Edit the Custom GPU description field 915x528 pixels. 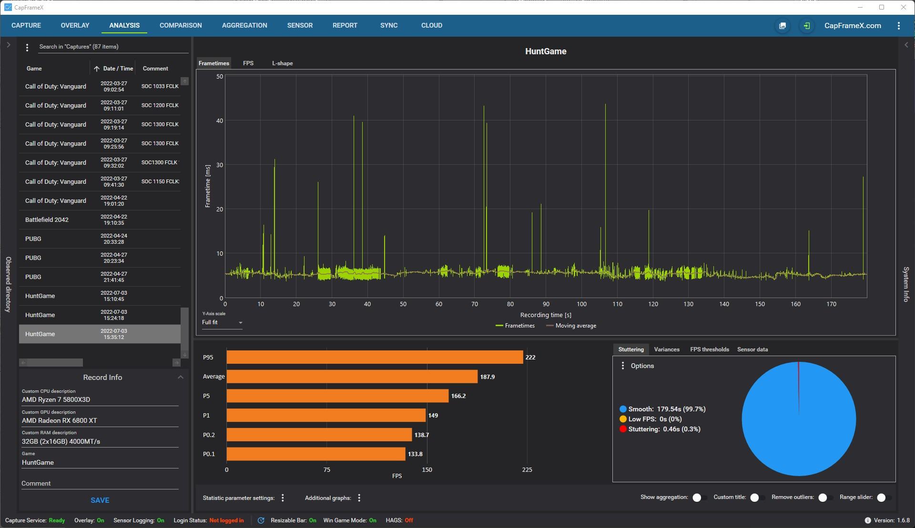click(x=100, y=420)
